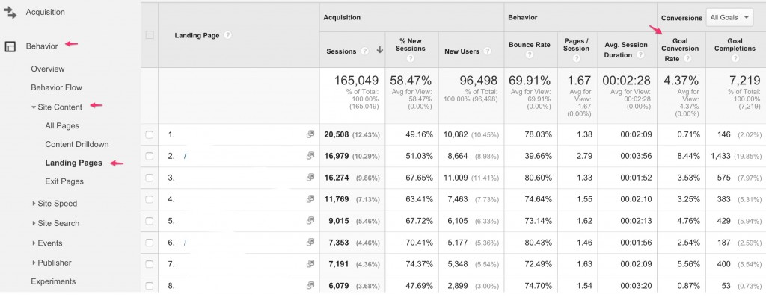Open row 2 landing page external link icon

310,155
